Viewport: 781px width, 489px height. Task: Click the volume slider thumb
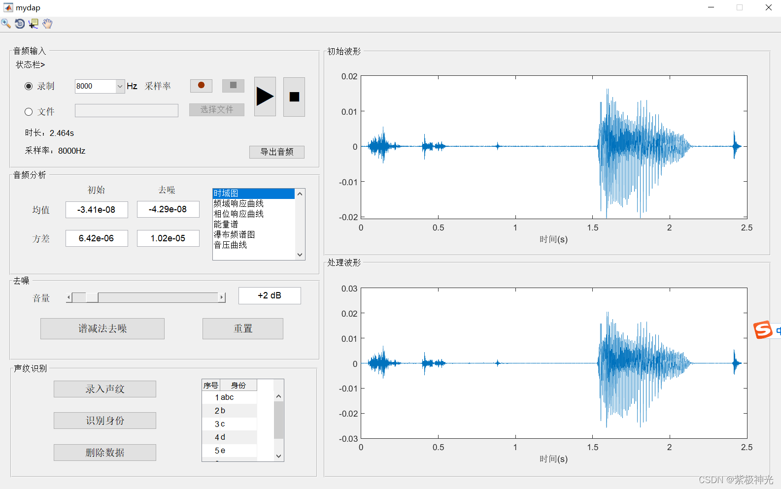pyautogui.click(x=92, y=297)
